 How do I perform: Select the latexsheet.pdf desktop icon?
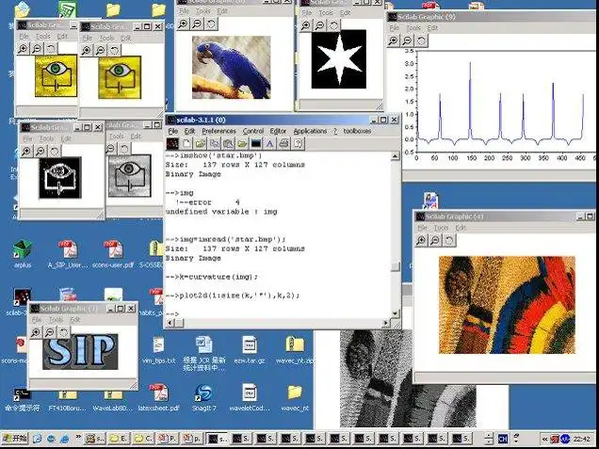[158, 397]
